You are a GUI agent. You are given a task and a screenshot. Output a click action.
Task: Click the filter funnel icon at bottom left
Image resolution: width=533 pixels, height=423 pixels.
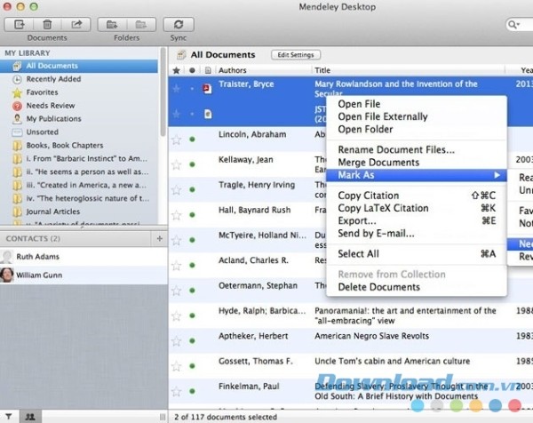tap(9, 416)
